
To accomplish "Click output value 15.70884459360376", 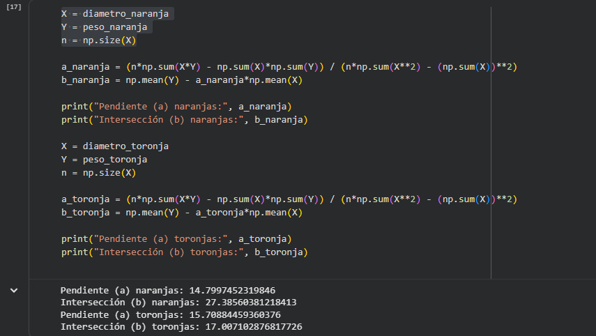I will (235, 314).
